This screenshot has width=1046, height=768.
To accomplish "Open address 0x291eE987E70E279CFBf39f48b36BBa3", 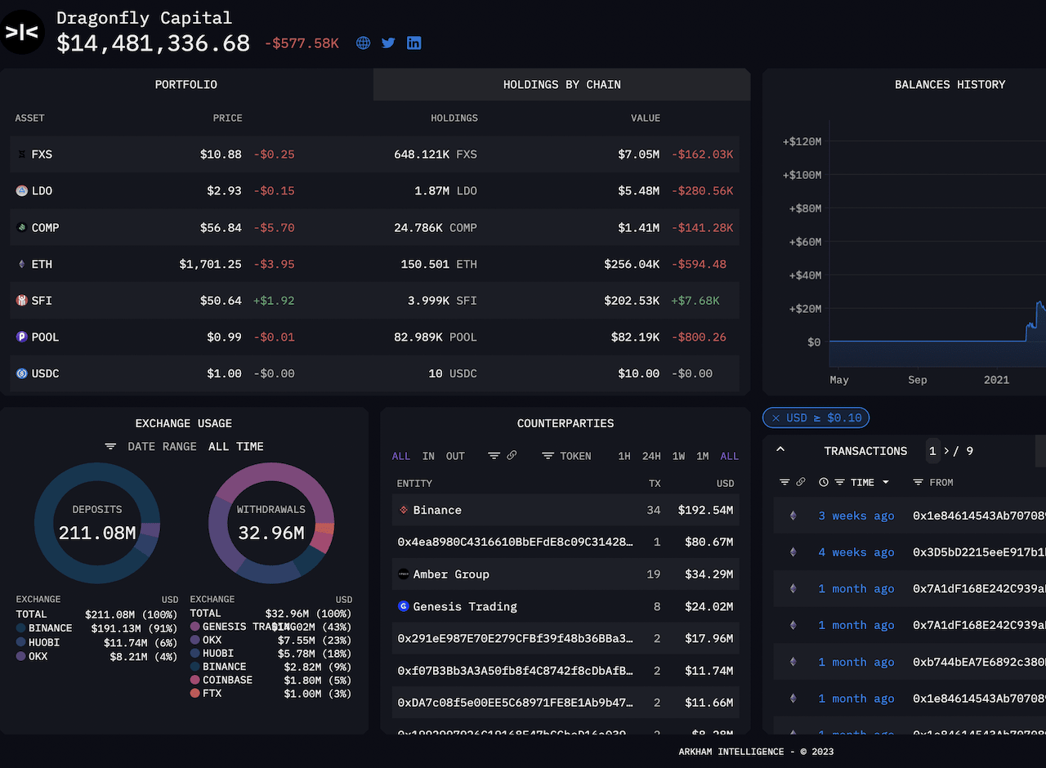I will pyautogui.click(x=516, y=638).
